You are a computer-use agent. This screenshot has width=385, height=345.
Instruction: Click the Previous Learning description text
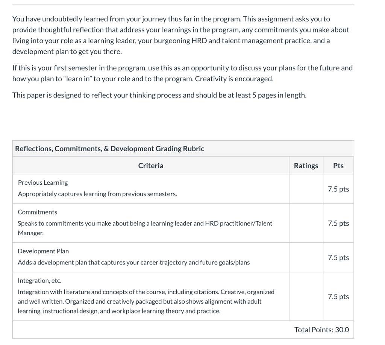click(97, 194)
